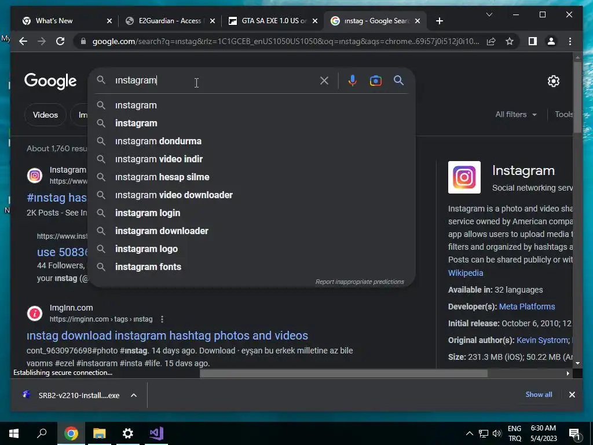593x445 pixels.
Task: Open Windows search from the taskbar
Action: [42, 433]
